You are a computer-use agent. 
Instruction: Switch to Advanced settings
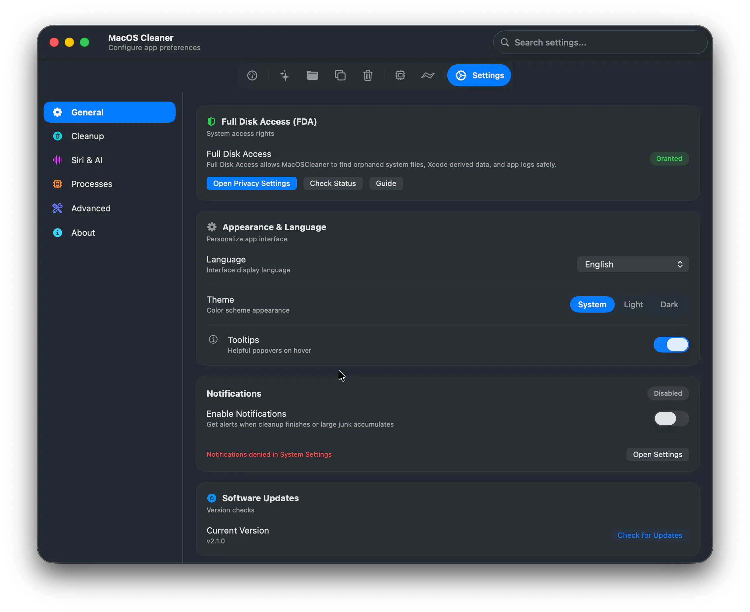point(109,208)
